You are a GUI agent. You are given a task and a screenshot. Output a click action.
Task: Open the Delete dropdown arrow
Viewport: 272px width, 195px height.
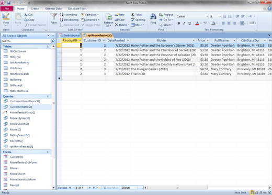[x=129, y=25]
